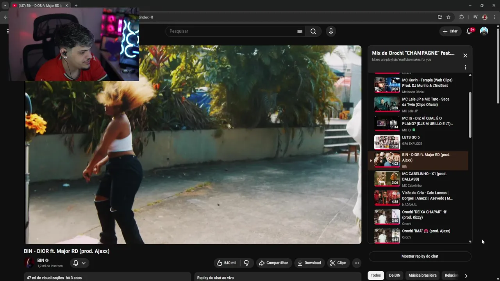Show next filter chips arrow
Image resolution: width=500 pixels, height=281 pixels.
466,276
